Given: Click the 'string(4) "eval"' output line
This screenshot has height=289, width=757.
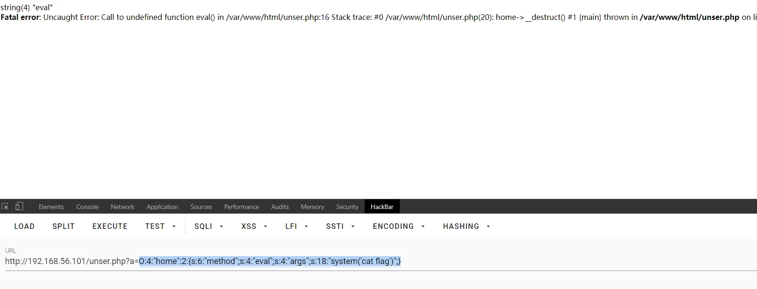Looking at the screenshot, I should (27, 7).
